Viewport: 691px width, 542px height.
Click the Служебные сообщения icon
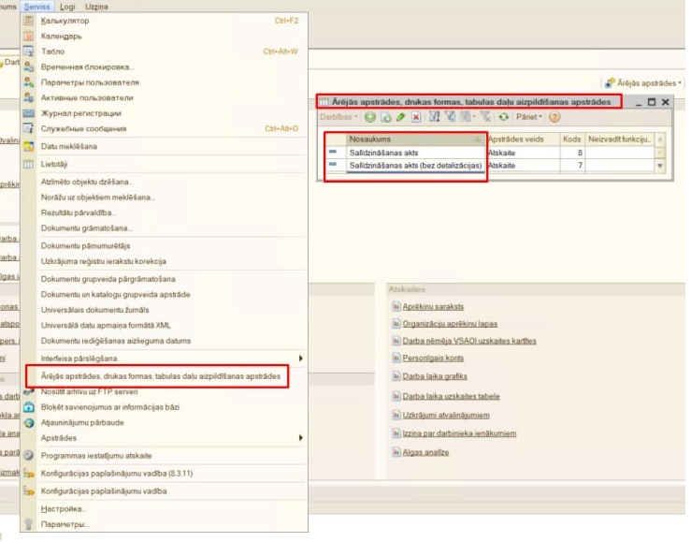pos(28,129)
